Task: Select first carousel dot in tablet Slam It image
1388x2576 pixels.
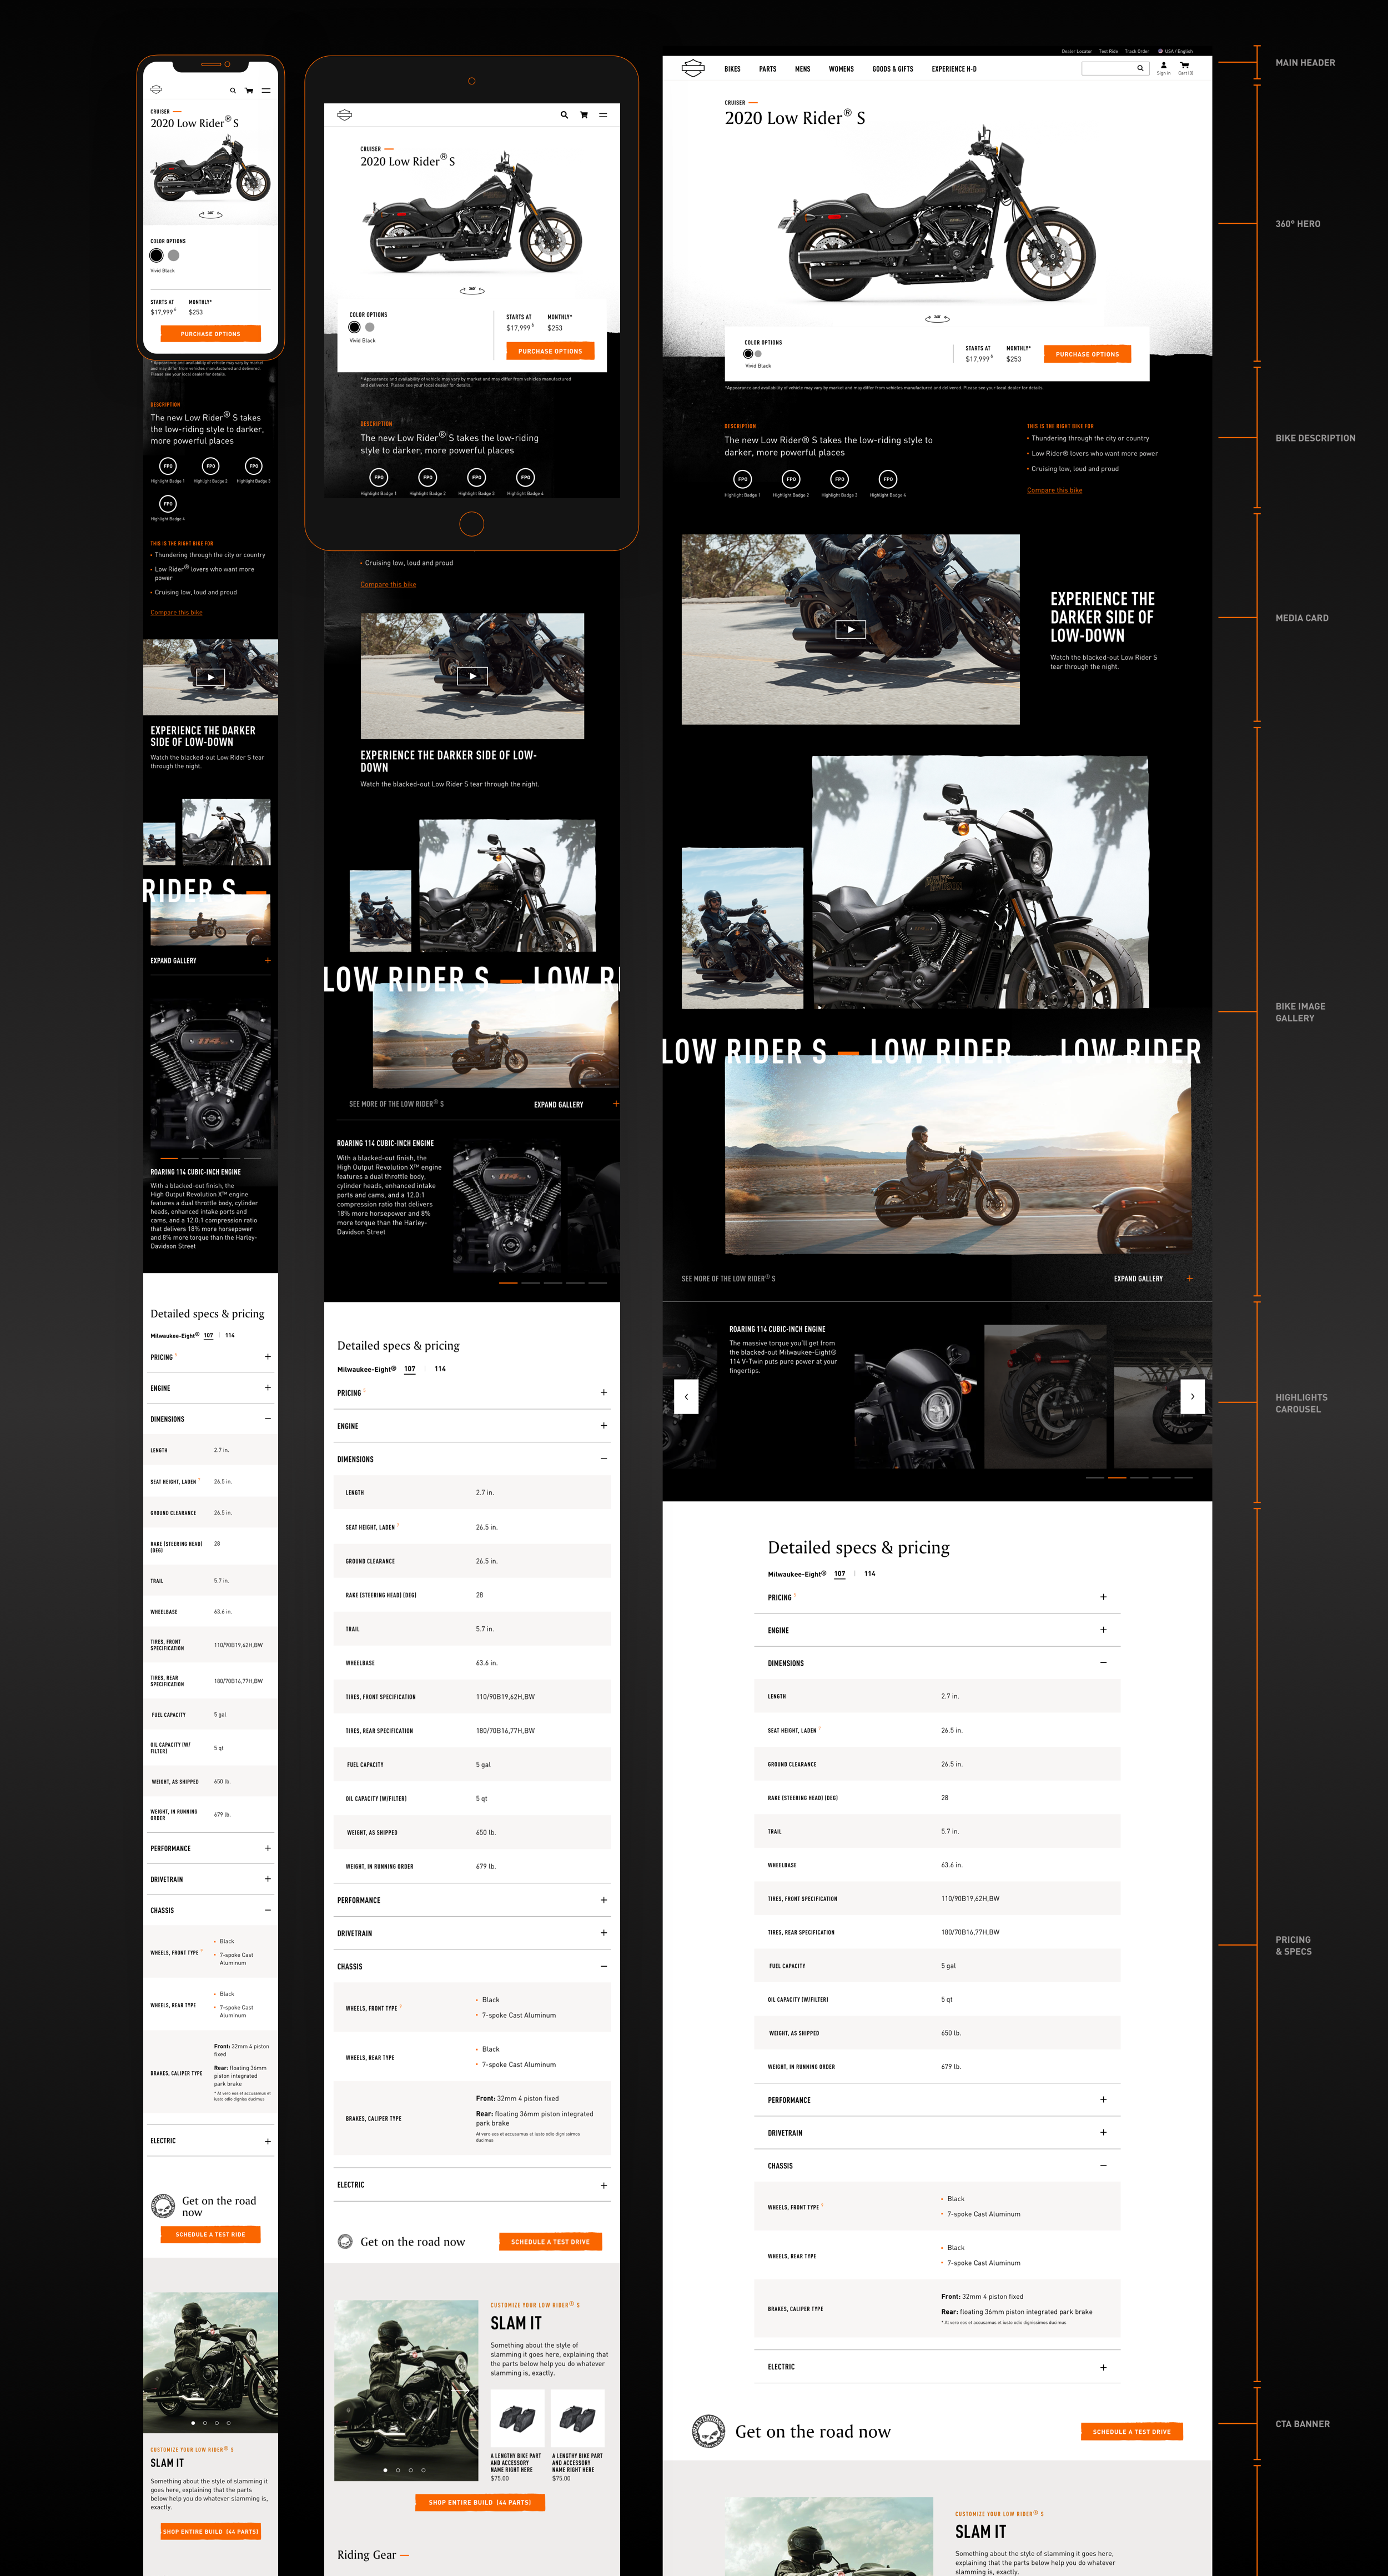Action: pos(385,2470)
